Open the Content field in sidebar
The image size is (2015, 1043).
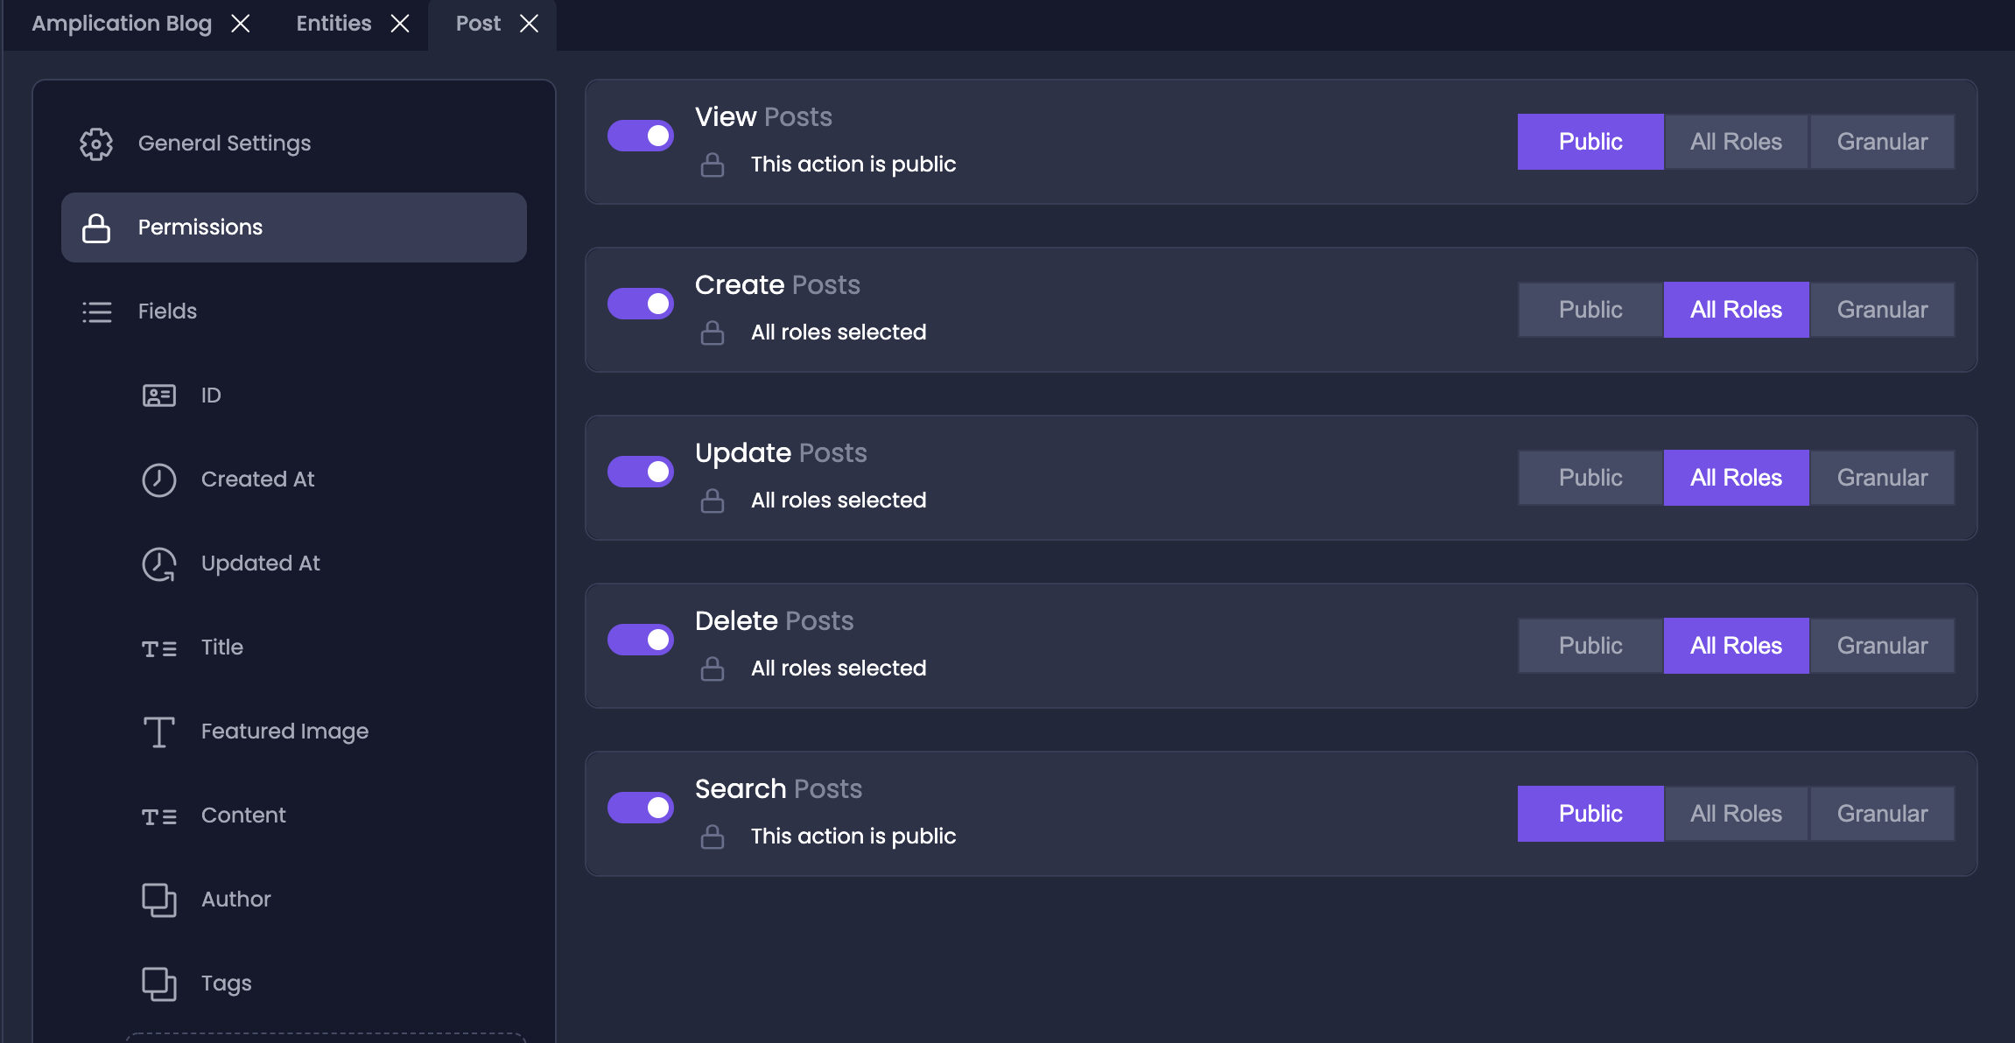click(243, 815)
